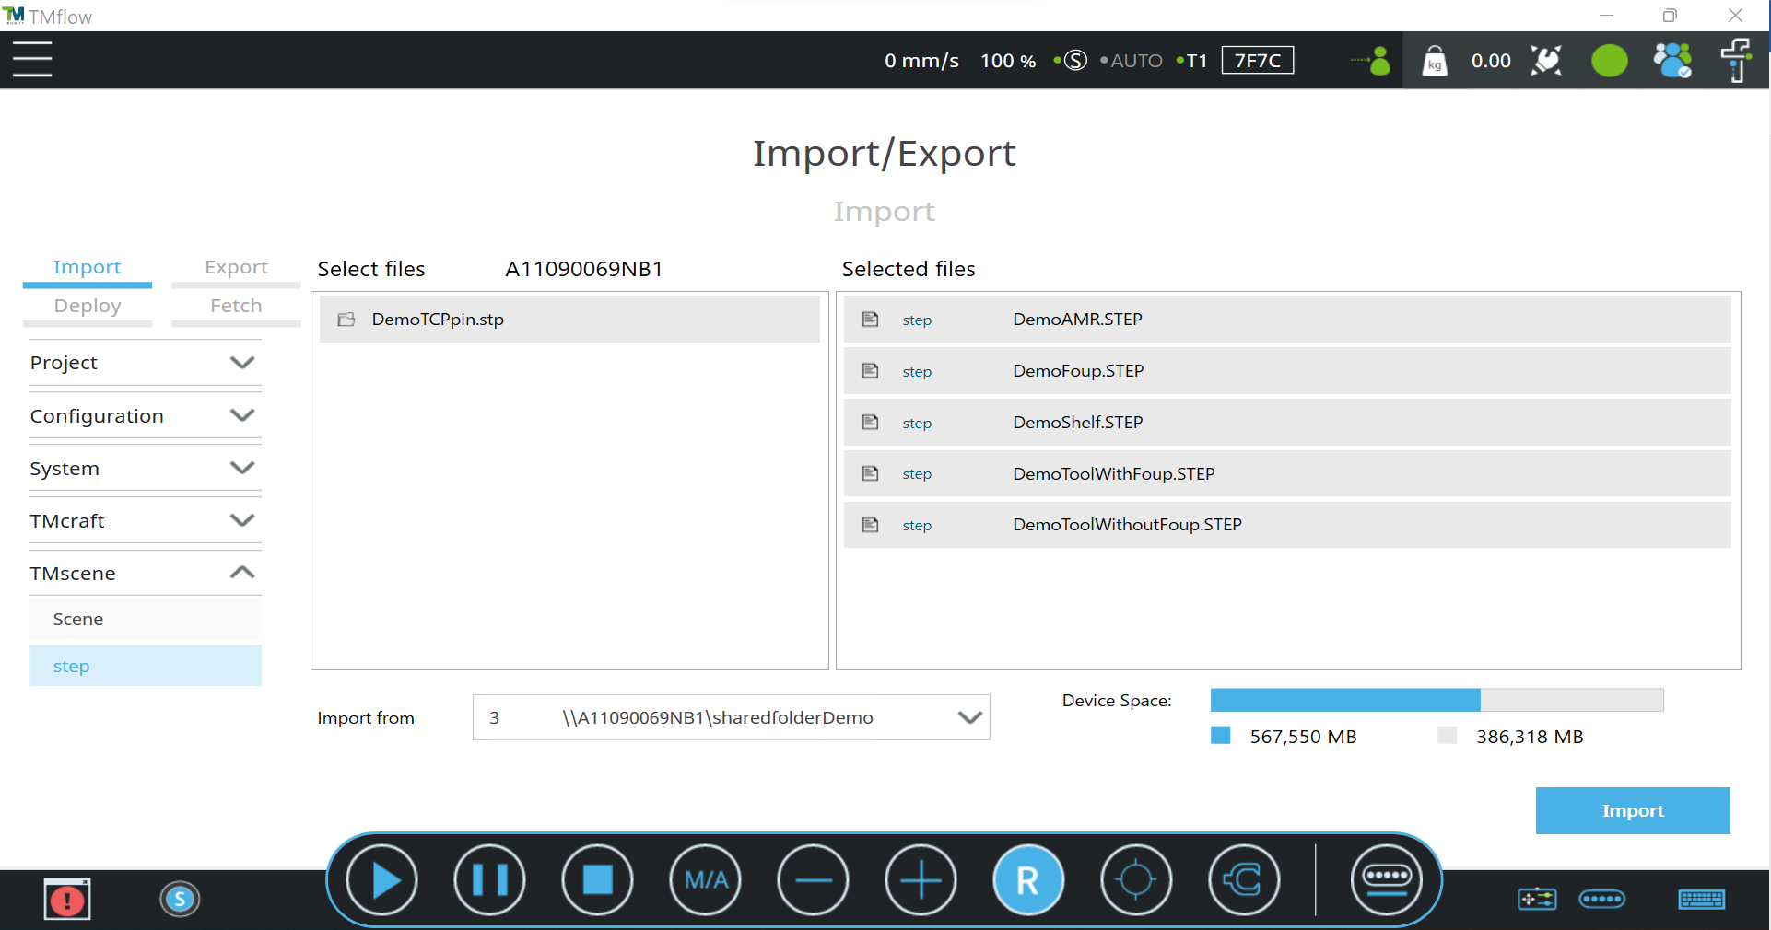Open the user accounts icon
This screenshot has width=1771, height=930.
(x=1671, y=61)
